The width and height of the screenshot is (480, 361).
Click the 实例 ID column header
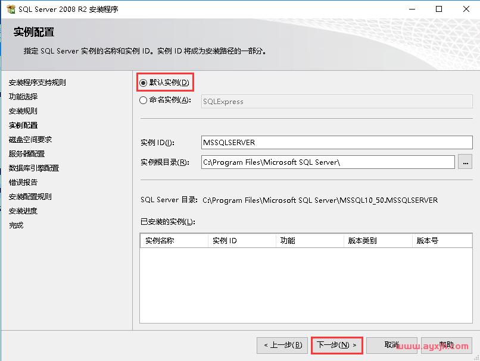(242, 240)
